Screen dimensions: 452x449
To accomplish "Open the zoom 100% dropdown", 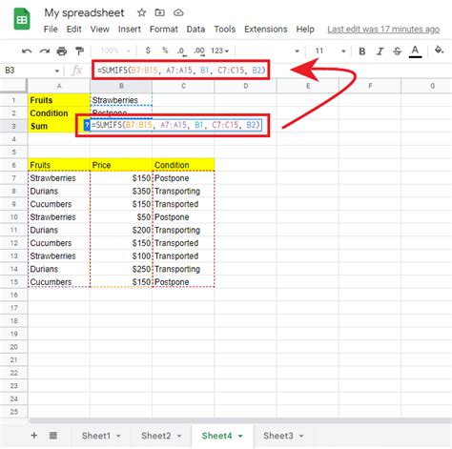I will [115, 51].
